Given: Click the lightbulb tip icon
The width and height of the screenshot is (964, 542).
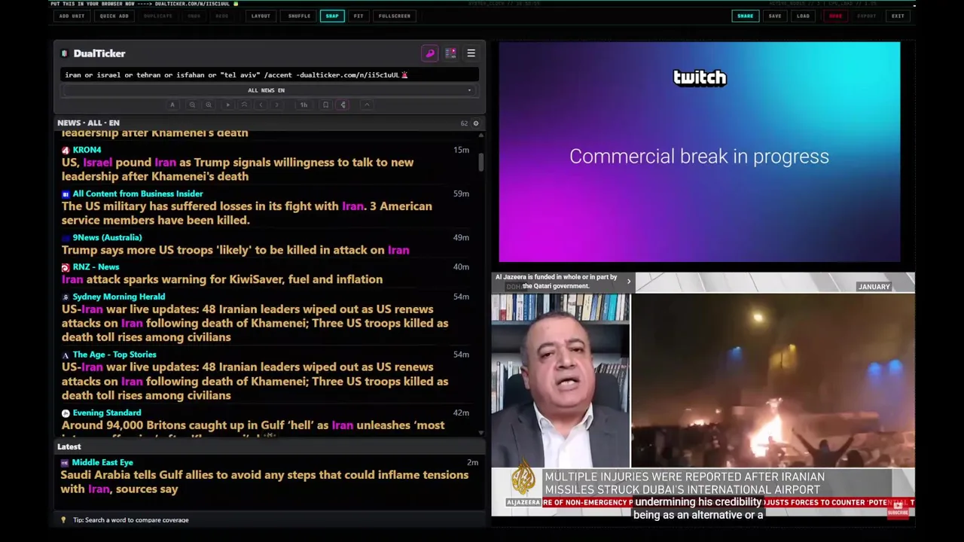Looking at the screenshot, I should pyautogui.click(x=64, y=520).
